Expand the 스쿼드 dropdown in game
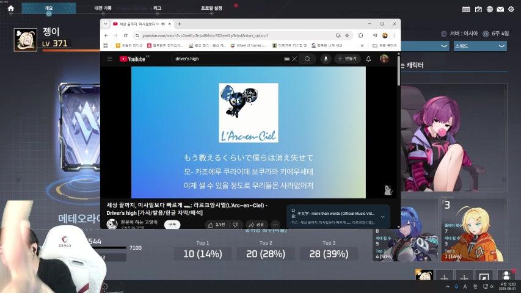Image resolution: width=521 pixels, height=293 pixels. (480, 46)
